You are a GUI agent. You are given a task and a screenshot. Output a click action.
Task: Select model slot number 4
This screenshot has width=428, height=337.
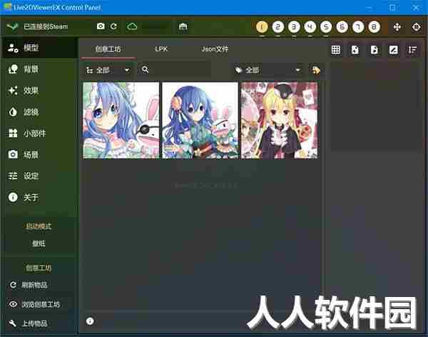click(x=310, y=27)
